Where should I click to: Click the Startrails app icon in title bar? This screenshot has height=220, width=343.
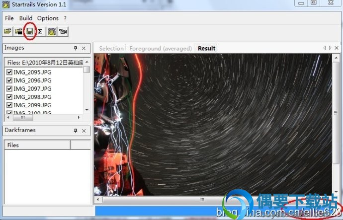[x=5, y=4]
